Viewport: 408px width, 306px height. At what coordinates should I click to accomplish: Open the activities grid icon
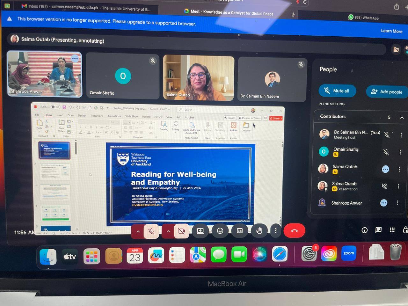coord(392,230)
